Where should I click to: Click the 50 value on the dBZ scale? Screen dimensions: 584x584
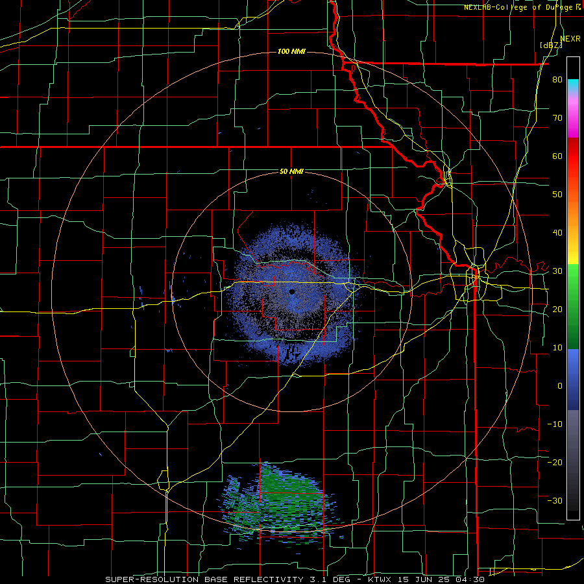(x=557, y=195)
